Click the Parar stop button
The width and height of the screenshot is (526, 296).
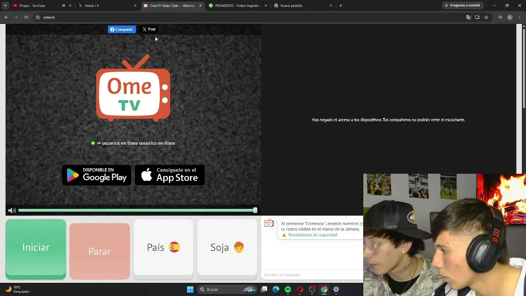(99, 251)
